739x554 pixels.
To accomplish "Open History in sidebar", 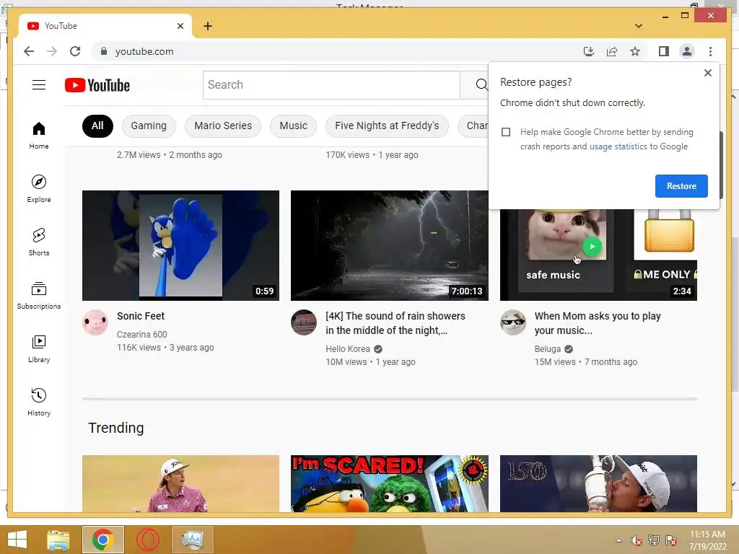I will 39,403.
